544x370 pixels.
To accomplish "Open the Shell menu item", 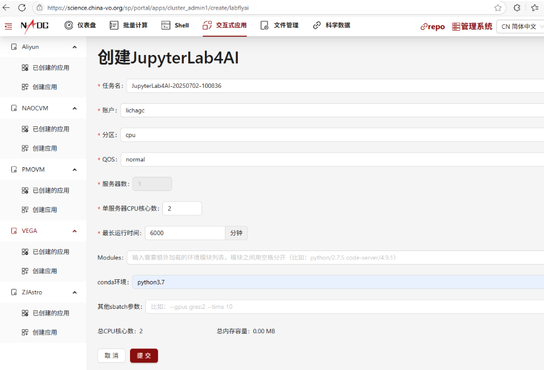I will click(x=175, y=25).
